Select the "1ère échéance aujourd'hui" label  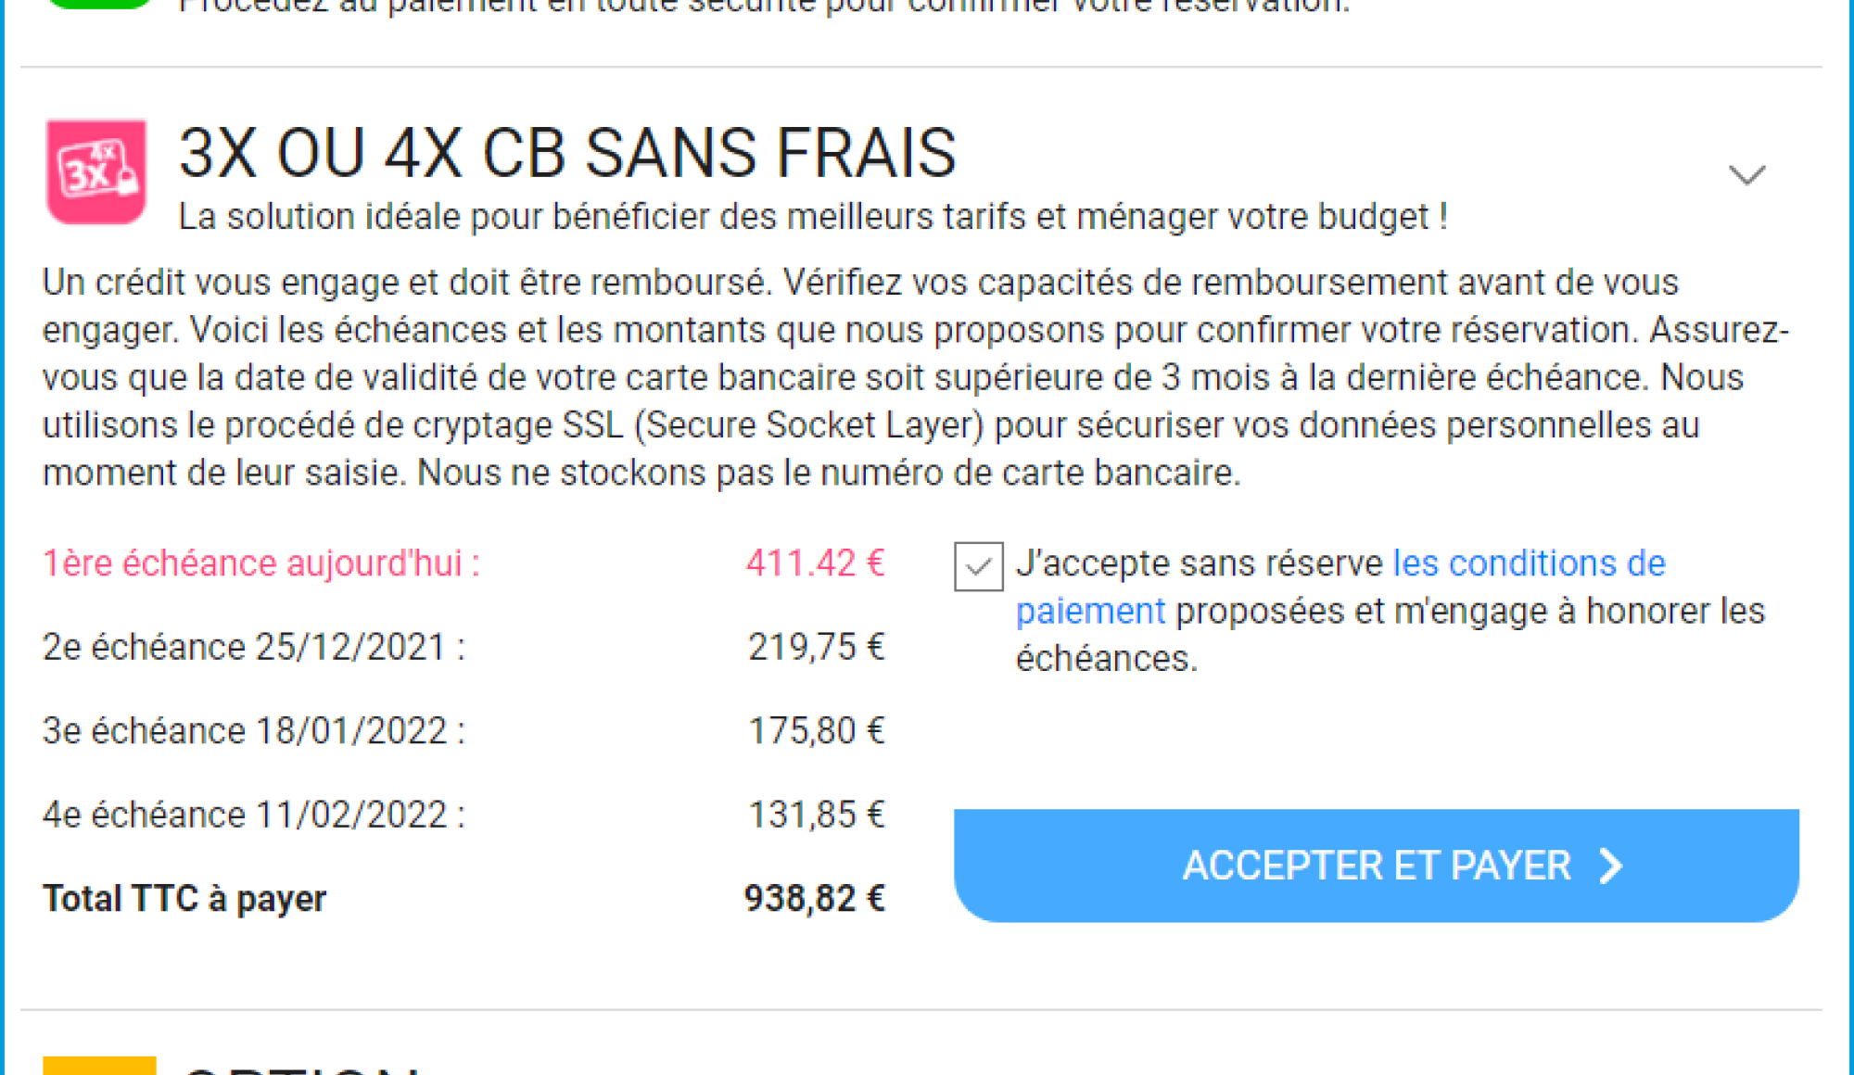pos(261,563)
